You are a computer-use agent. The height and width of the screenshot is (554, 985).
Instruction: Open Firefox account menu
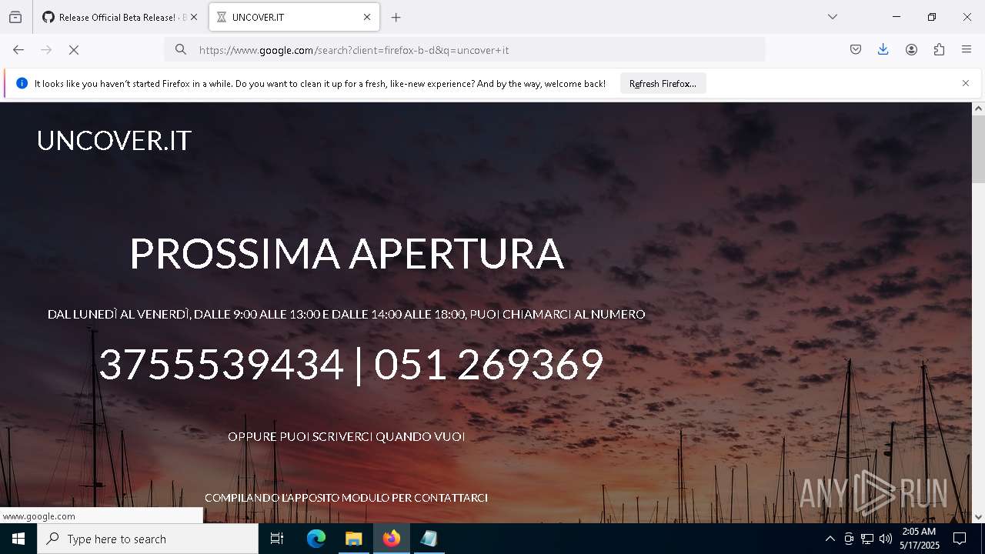tap(911, 50)
